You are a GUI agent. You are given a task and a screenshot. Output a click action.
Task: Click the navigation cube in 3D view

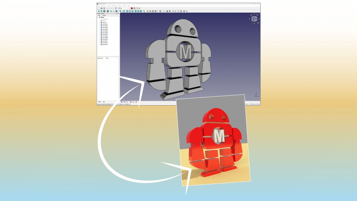254,19
